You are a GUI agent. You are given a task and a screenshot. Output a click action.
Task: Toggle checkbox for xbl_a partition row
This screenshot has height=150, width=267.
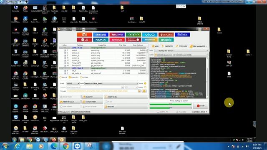pos(65,71)
